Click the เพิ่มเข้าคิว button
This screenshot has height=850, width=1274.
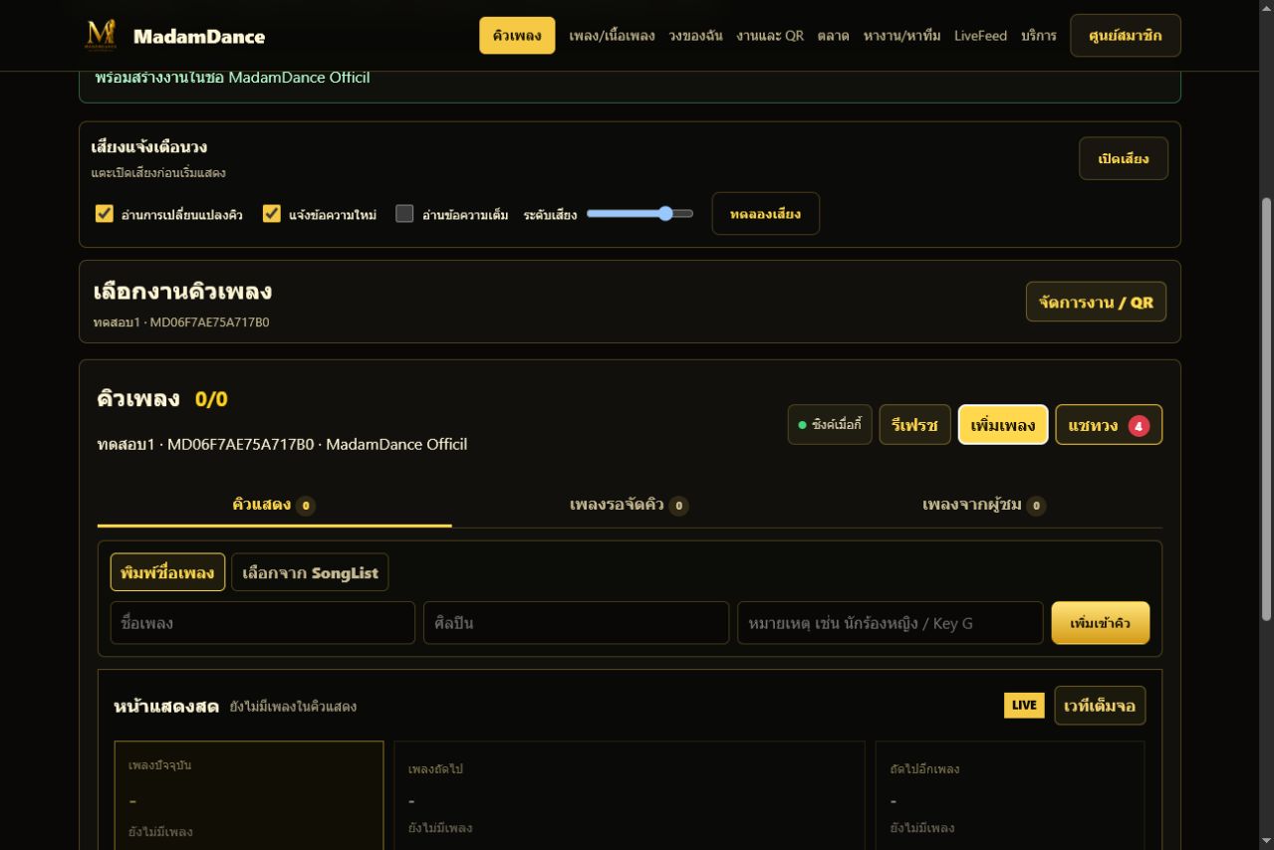point(1101,623)
